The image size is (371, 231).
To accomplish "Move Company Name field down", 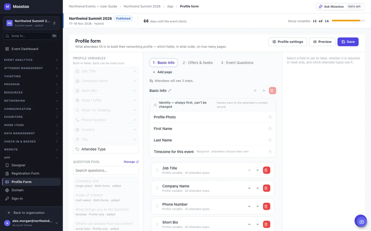I will [x=258, y=188].
